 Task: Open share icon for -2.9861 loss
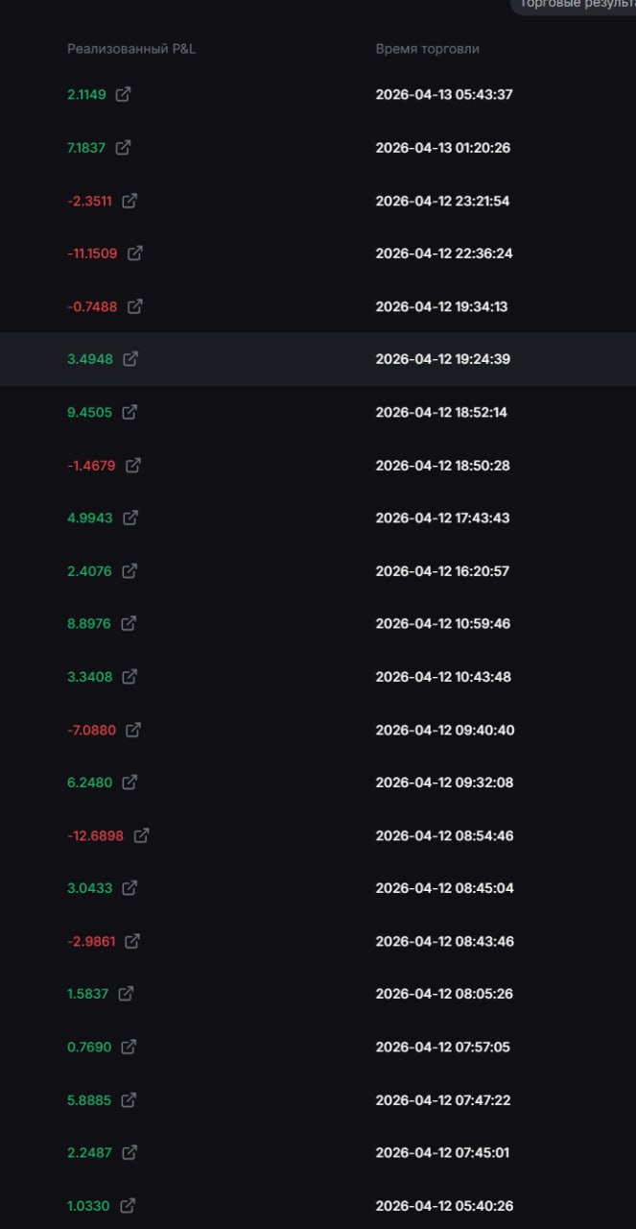[132, 941]
